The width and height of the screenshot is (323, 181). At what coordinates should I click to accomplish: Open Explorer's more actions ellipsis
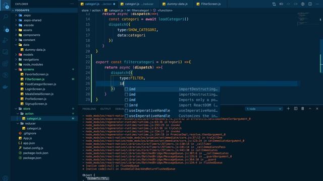point(72,4)
